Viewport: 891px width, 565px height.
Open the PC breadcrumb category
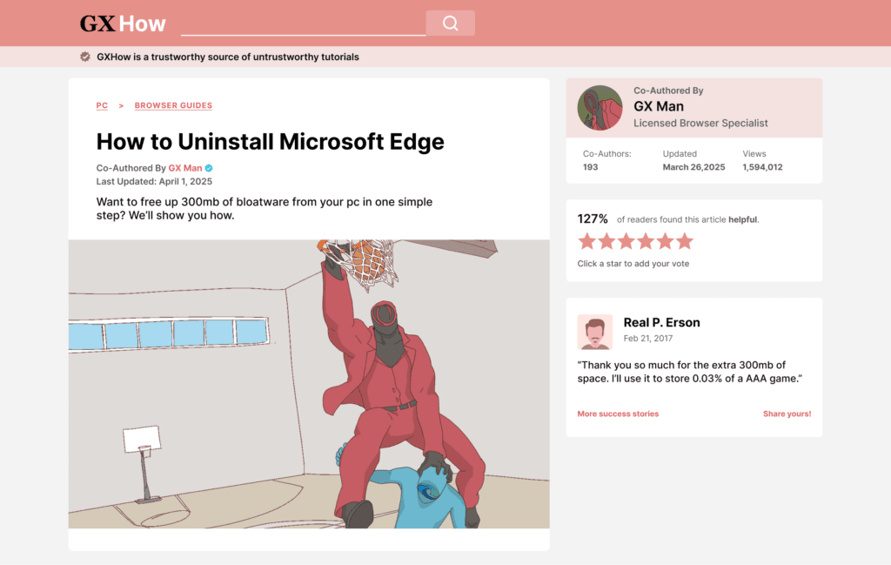tap(102, 105)
